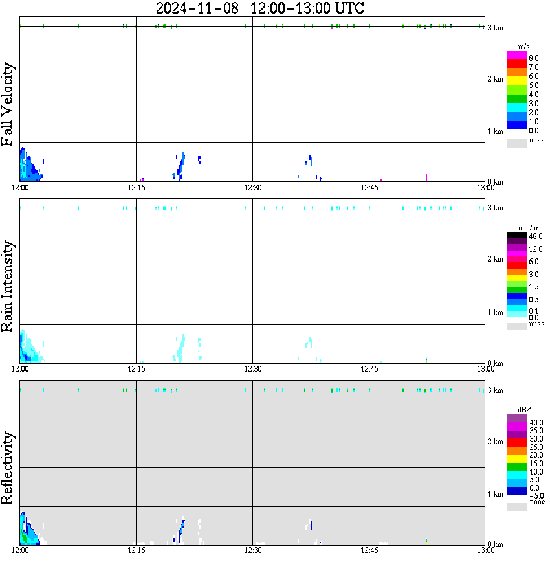The width and height of the screenshot is (550, 562).
Task: Click the 12:15 time label under Fall Velocity
Action: pos(136,188)
